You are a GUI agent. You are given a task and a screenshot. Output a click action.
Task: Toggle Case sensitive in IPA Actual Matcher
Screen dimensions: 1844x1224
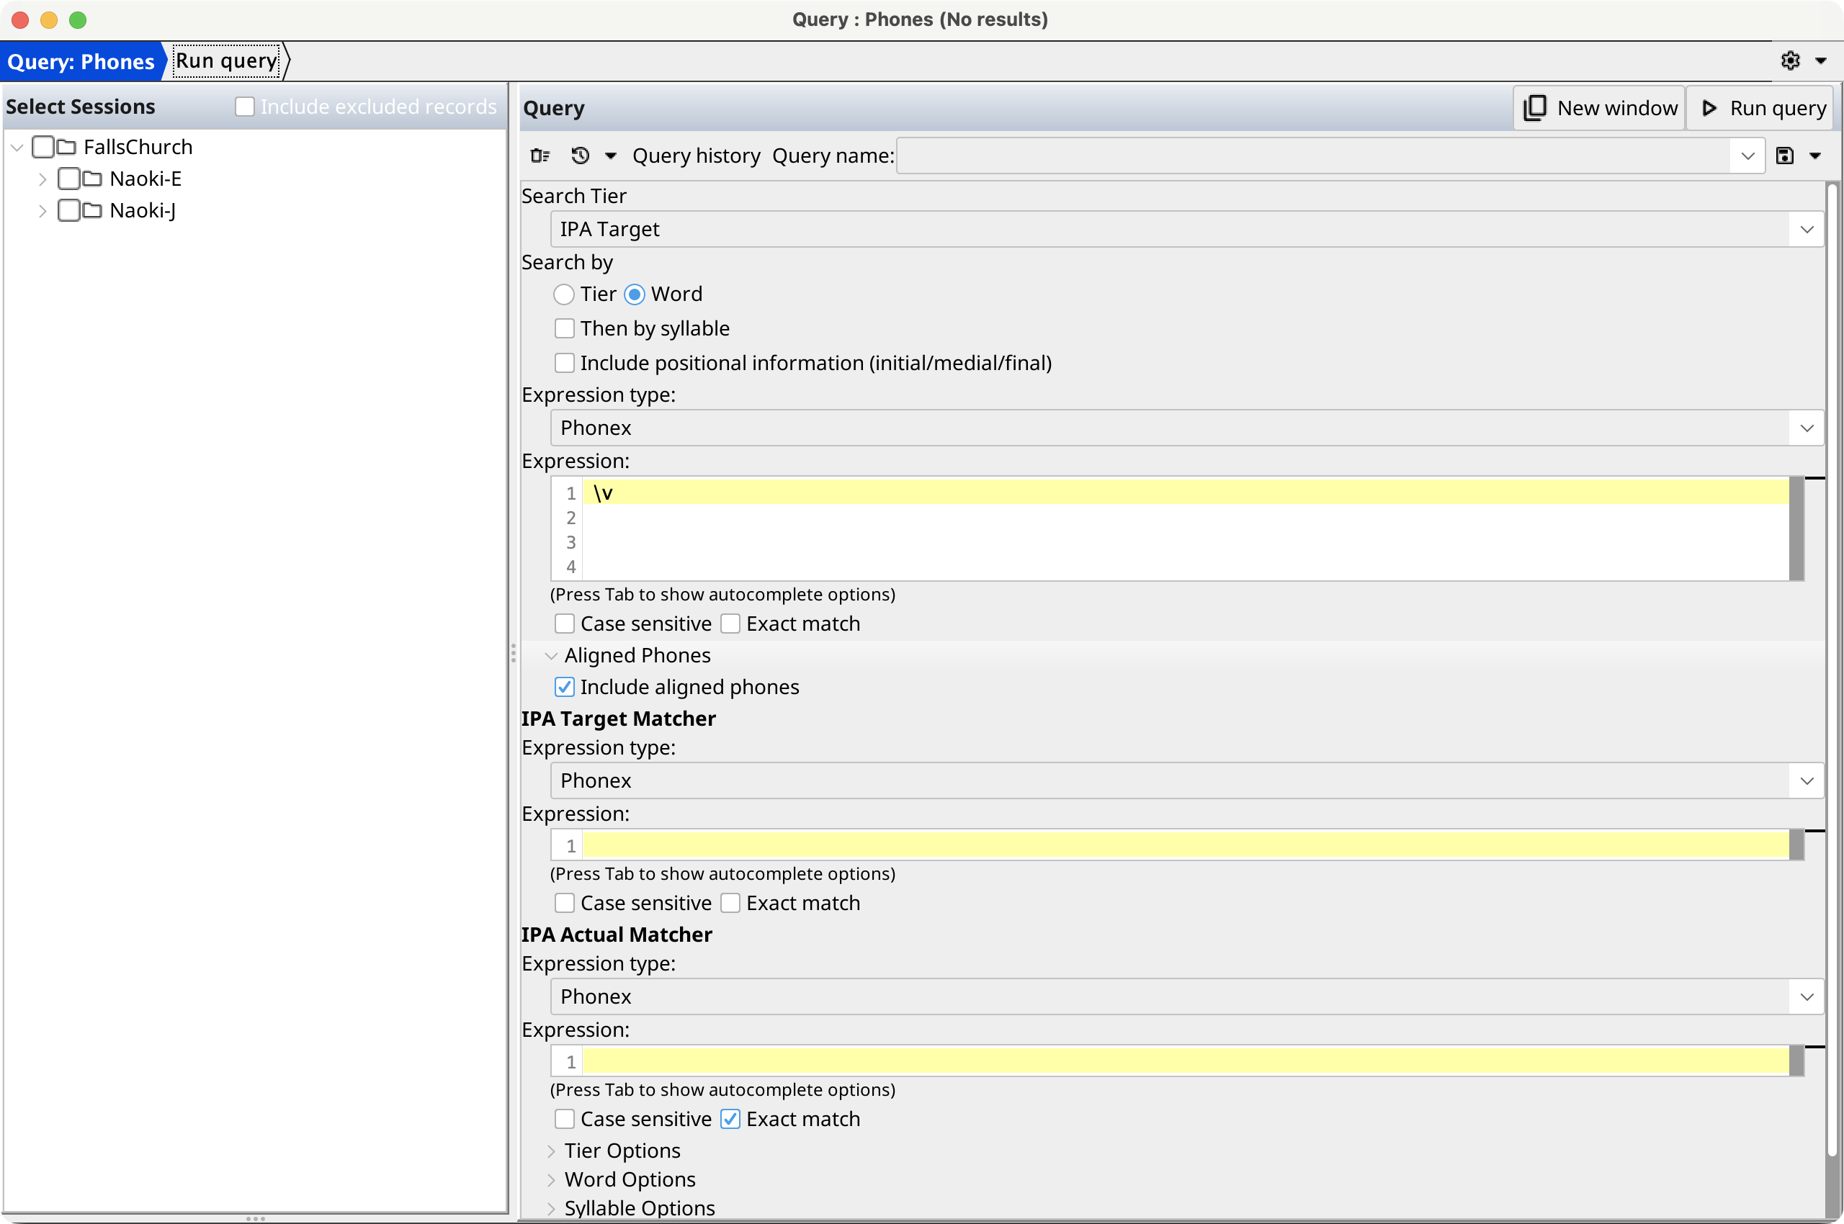coord(564,1120)
